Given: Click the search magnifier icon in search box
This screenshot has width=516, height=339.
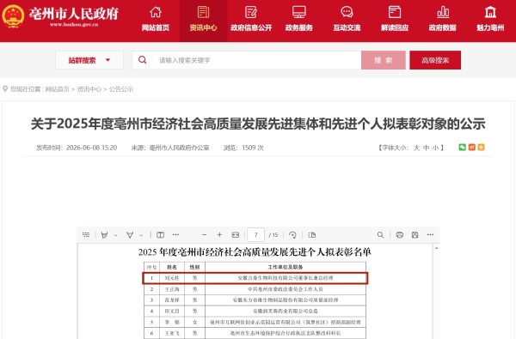Looking at the screenshot, I should [142, 60].
